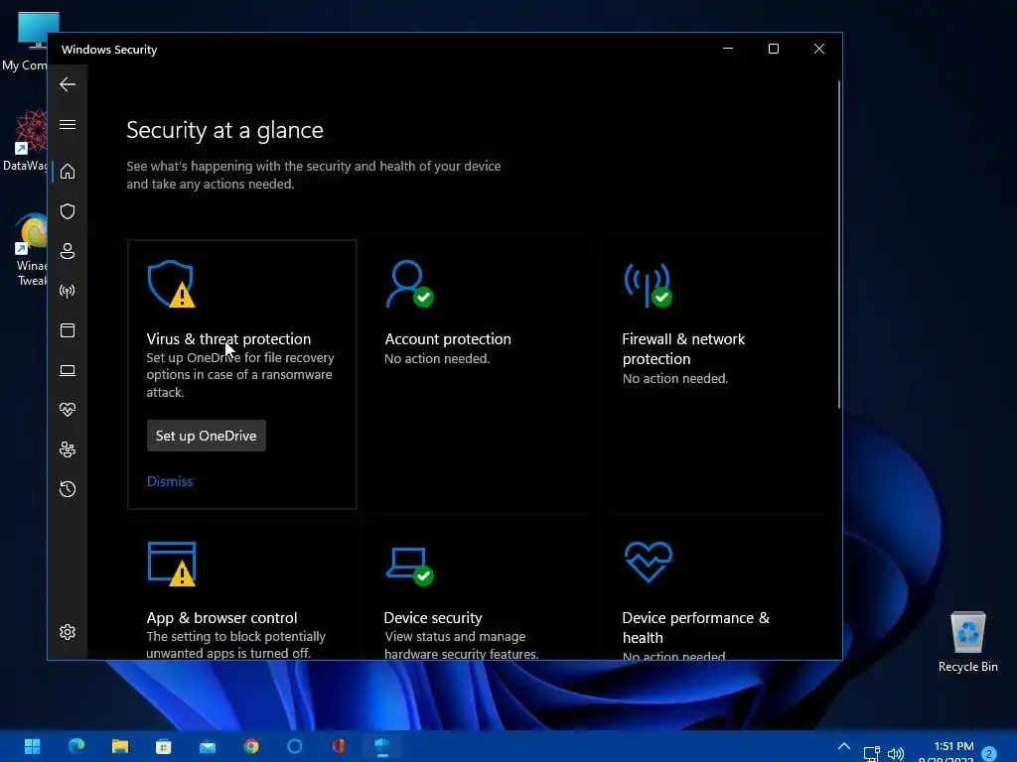This screenshot has width=1017, height=762.
Task: Click the Device performance heart icon
Action: tap(648, 562)
